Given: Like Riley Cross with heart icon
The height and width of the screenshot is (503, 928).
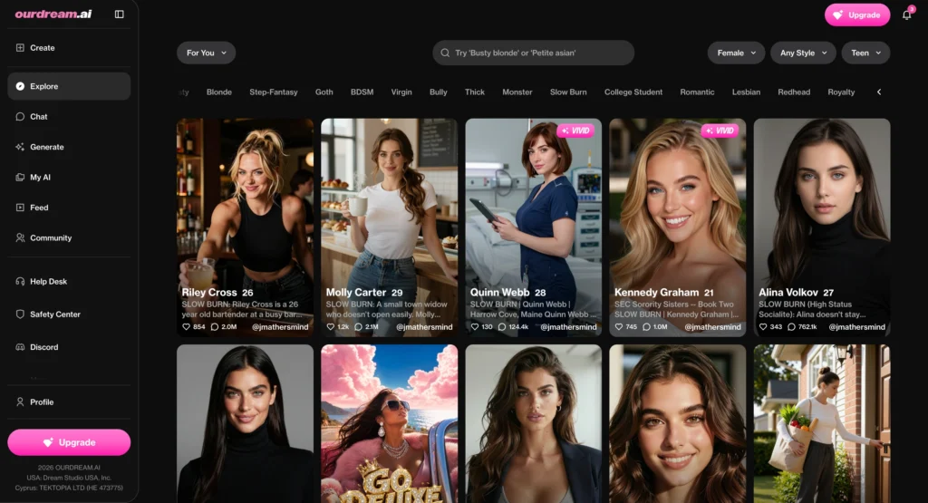Looking at the screenshot, I should tap(186, 326).
